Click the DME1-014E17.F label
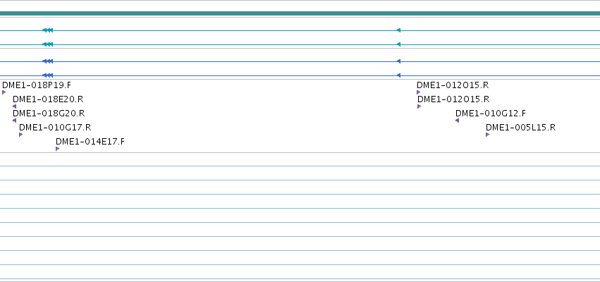This screenshot has height=282, width=600. click(90, 142)
